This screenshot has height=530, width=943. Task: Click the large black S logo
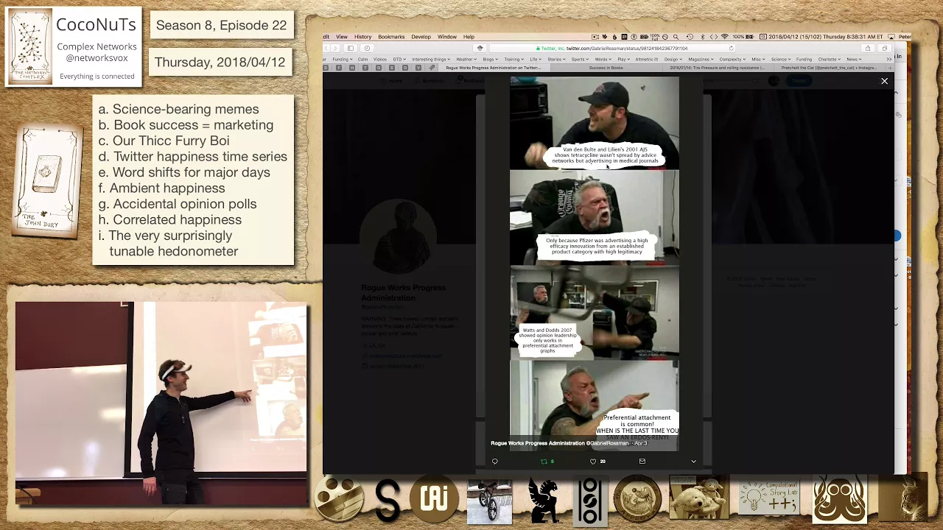[388, 501]
